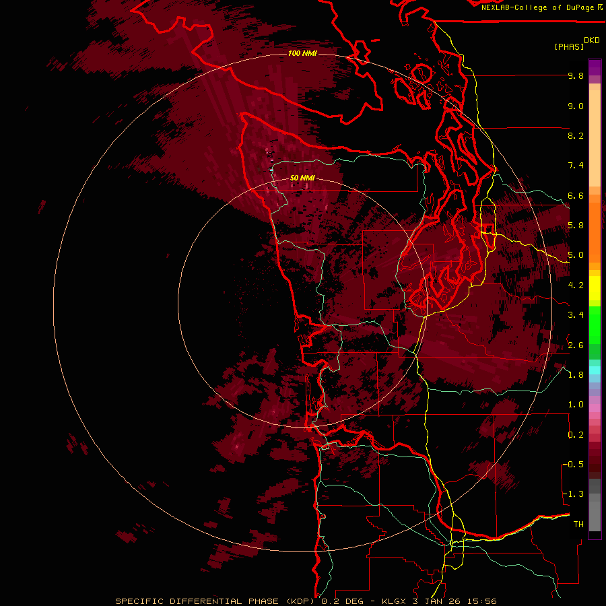Select the 1.0 scale value
Viewport: 606px width, 606px height.
[x=576, y=405]
